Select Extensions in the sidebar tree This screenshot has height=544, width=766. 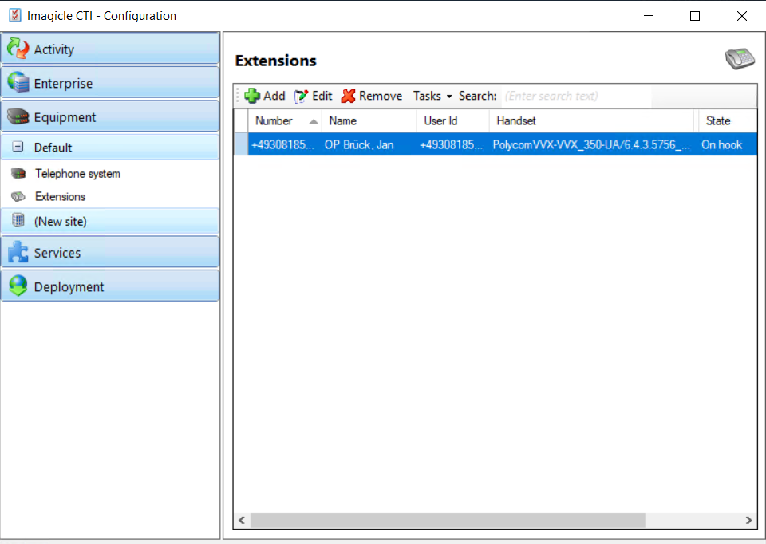60,196
